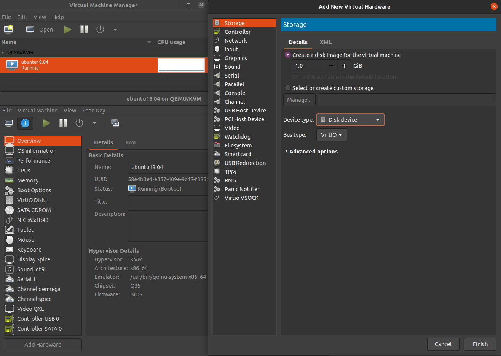Open Edit menu in Virtual Machine Manager
This screenshot has width=501, height=356.
(x=22, y=17)
